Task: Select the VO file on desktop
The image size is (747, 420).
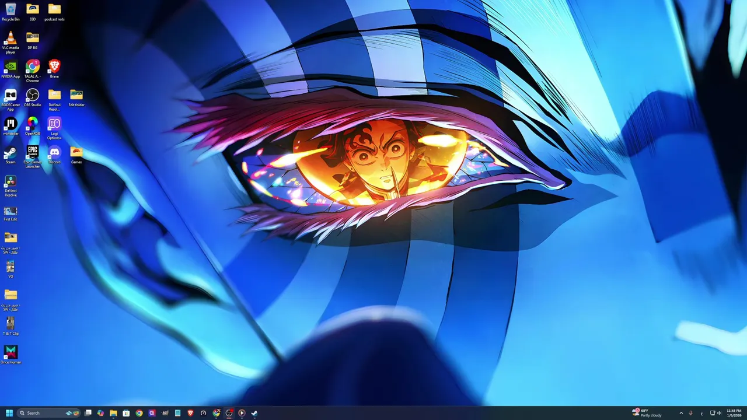Action: pos(11,269)
